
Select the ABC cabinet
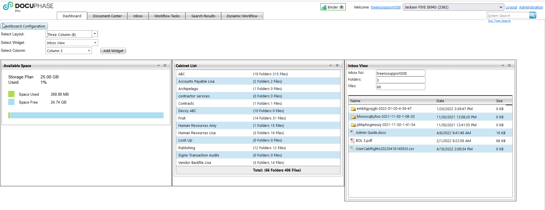coord(181,74)
